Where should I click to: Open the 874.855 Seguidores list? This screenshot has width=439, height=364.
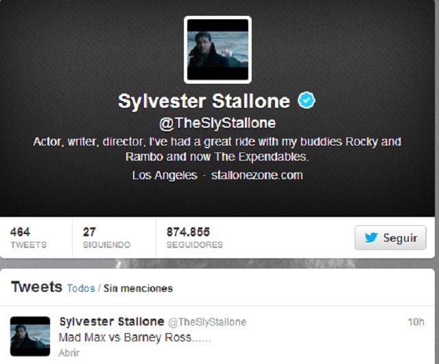point(195,238)
